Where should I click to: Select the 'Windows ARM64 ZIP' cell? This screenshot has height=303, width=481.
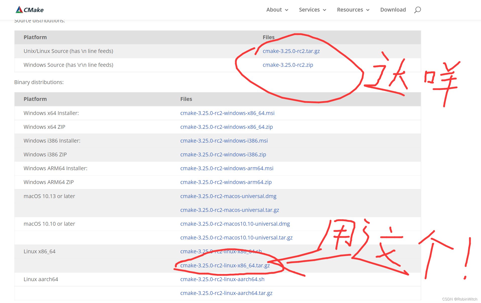(x=49, y=182)
